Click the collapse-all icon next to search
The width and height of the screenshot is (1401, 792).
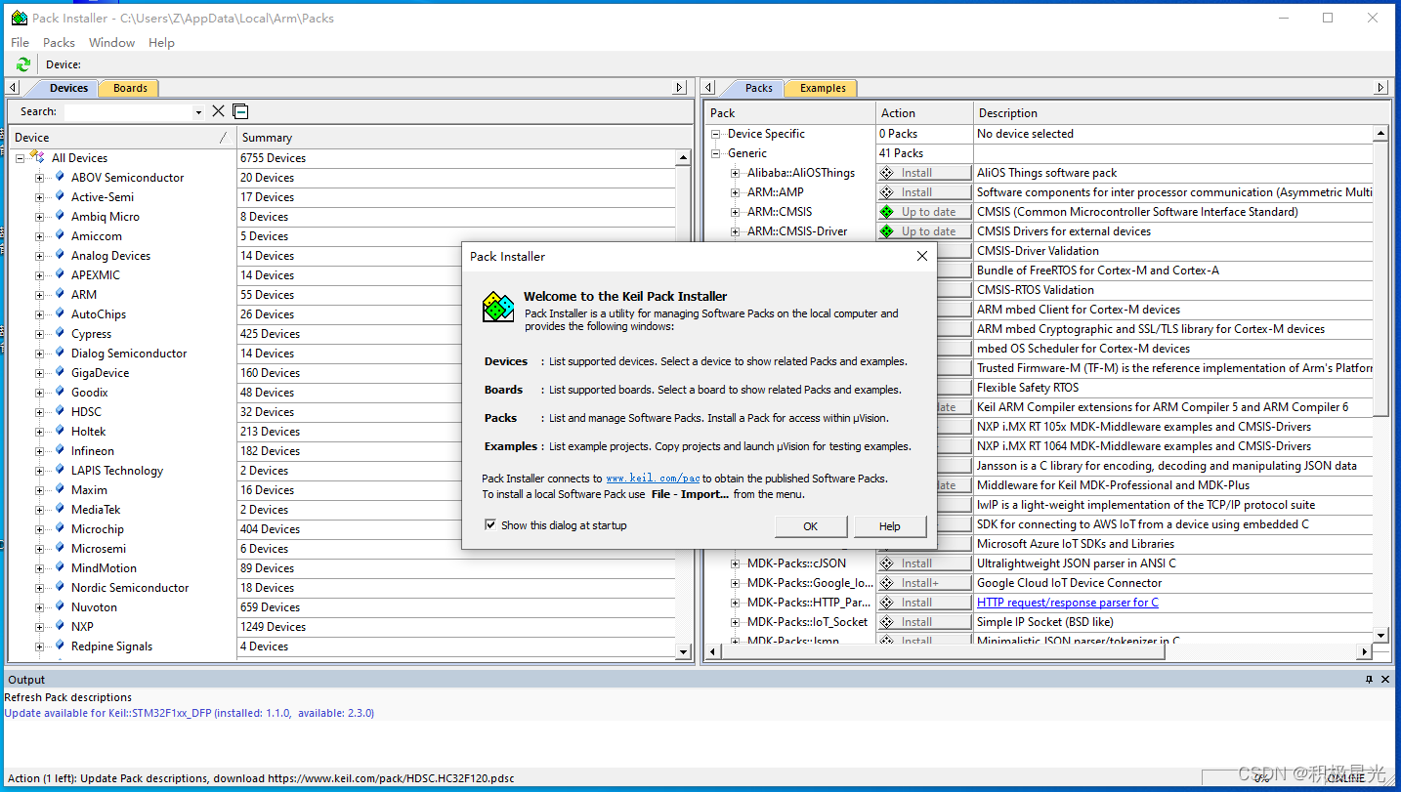point(240,111)
